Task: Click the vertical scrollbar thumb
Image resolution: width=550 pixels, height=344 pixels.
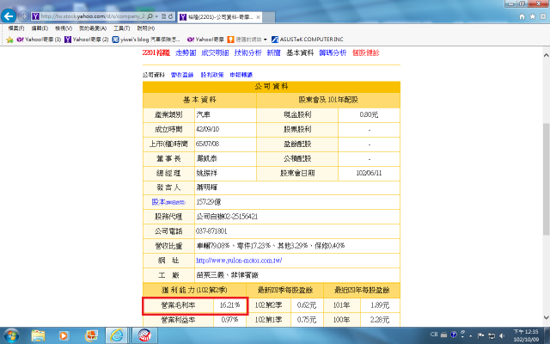Action: click(547, 179)
